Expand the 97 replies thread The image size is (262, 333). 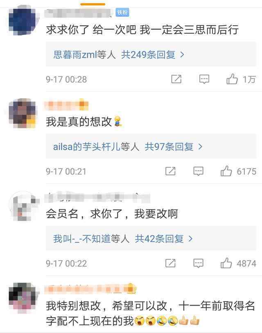(174, 147)
